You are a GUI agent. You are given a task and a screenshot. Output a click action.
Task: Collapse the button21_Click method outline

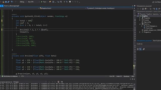3,16
